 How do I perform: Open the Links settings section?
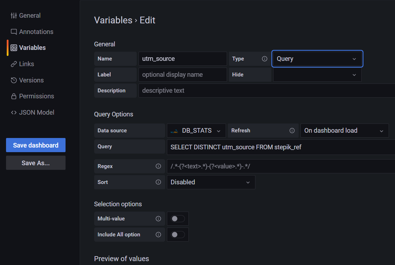27,64
